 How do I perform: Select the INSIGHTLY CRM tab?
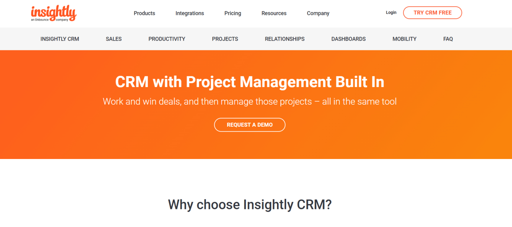[60, 39]
